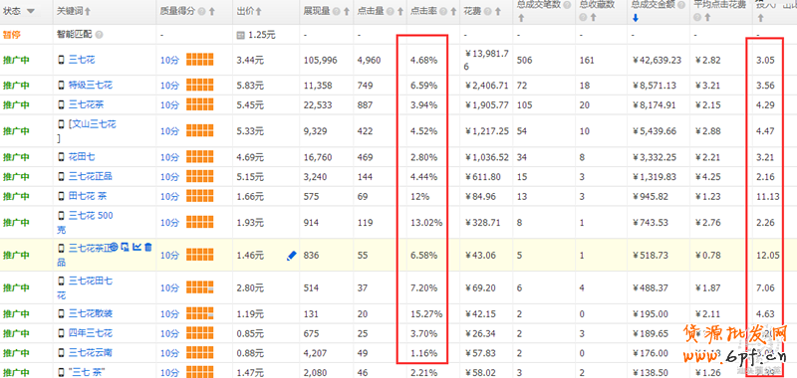
Task: Sort by 总成交金额 using the blue down arrow
Action: point(636,19)
